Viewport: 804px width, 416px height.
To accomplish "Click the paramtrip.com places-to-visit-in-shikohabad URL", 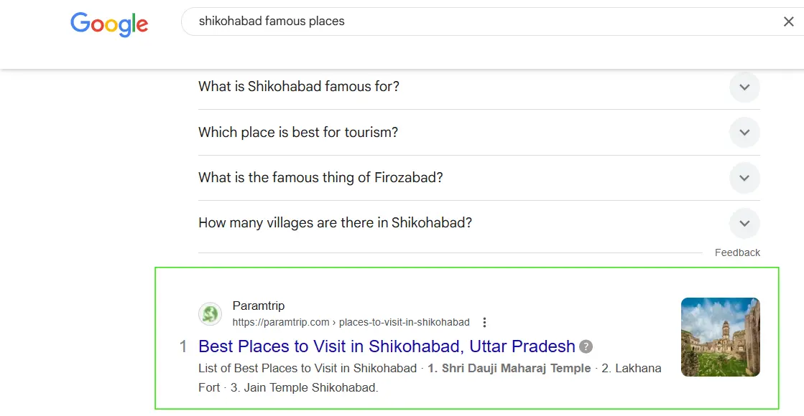I will pyautogui.click(x=351, y=322).
